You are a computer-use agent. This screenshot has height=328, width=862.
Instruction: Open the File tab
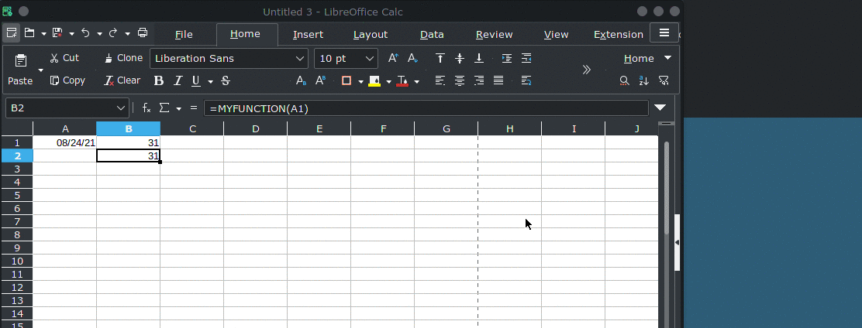(x=184, y=35)
